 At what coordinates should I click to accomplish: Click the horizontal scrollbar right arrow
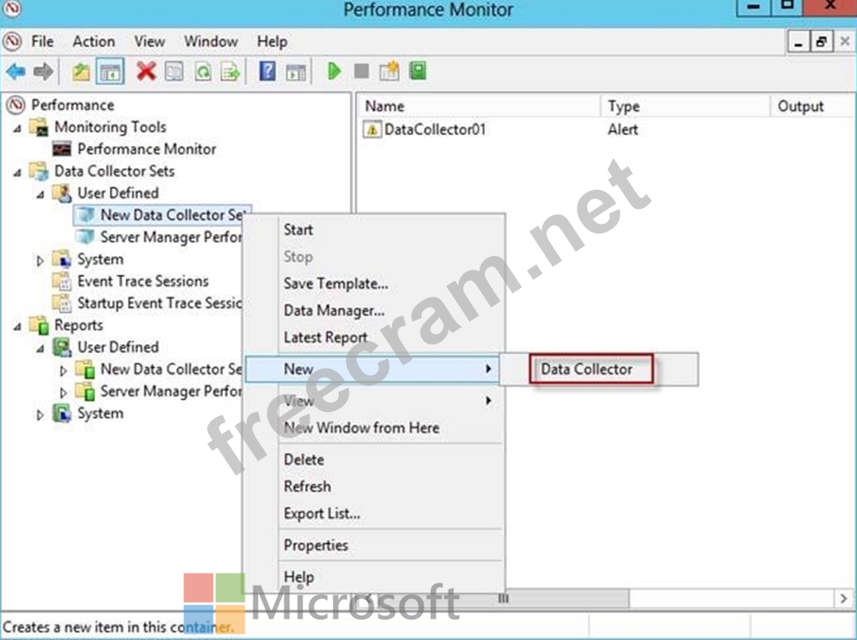(x=843, y=598)
